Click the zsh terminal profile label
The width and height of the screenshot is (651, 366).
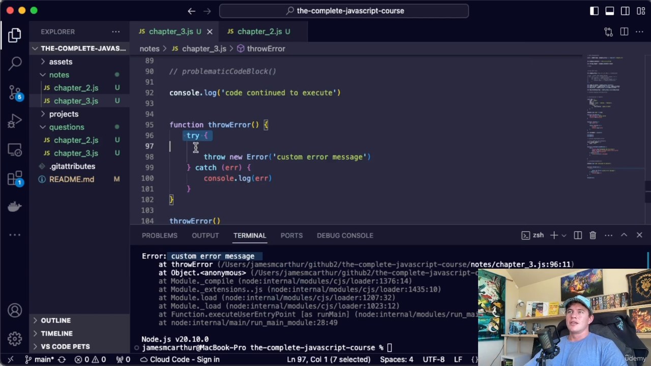pyautogui.click(x=533, y=235)
